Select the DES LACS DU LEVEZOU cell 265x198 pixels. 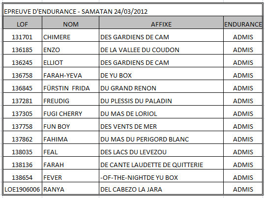pyautogui.click(x=161, y=150)
